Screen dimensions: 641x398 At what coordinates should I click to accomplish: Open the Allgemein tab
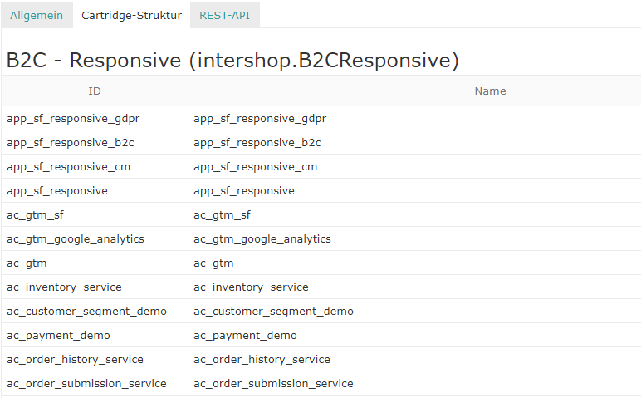37,15
